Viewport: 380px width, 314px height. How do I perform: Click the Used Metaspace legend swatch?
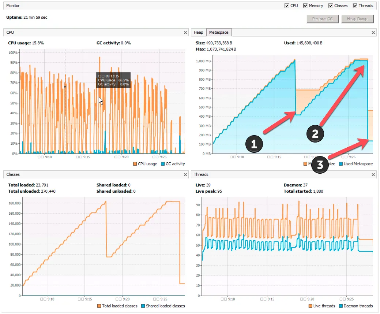tap(341, 164)
